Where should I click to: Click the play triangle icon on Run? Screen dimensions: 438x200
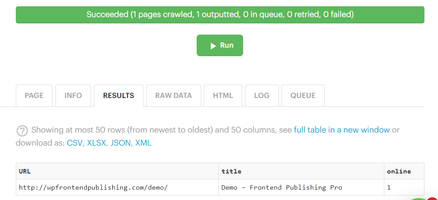click(213, 46)
